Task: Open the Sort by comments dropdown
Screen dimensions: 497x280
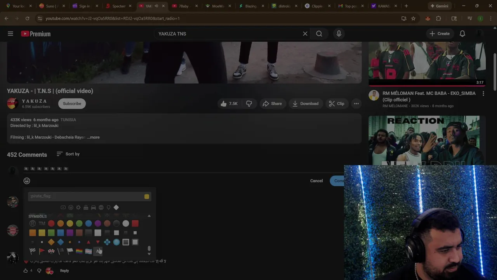Action: pos(68,154)
